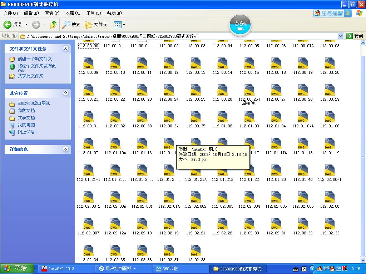
Task: Click the Kaspersky icon in system tray
Action: pyautogui.click(x=345, y=269)
